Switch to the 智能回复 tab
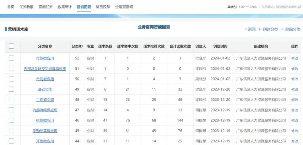 [x=84, y=7]
